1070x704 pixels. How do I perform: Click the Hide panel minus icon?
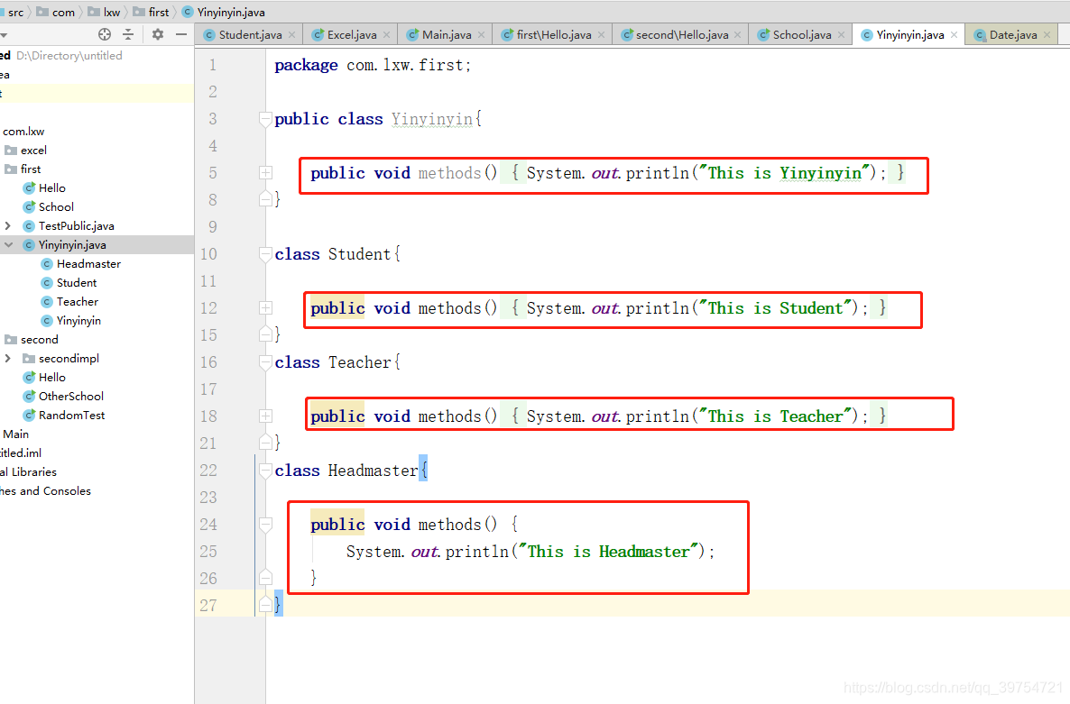pyautogui.click(x=180, y=32)
